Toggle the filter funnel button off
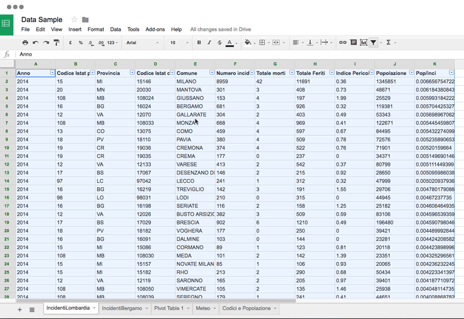The image size is (464, 319). click(x=374, y=42)
